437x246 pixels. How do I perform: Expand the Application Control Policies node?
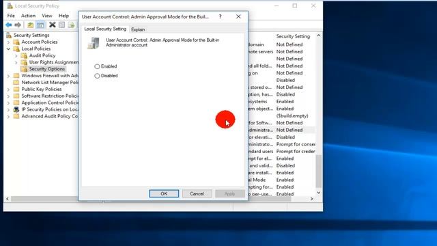(8, 103)
